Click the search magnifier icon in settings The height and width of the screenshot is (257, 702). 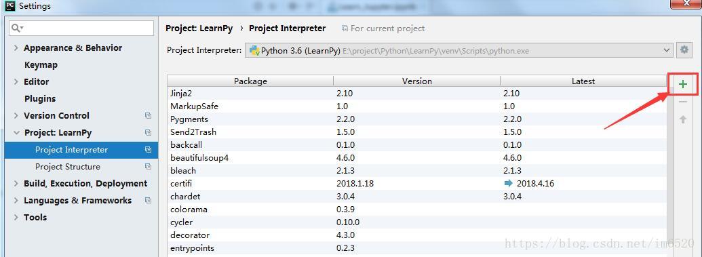tap(16, 28)
